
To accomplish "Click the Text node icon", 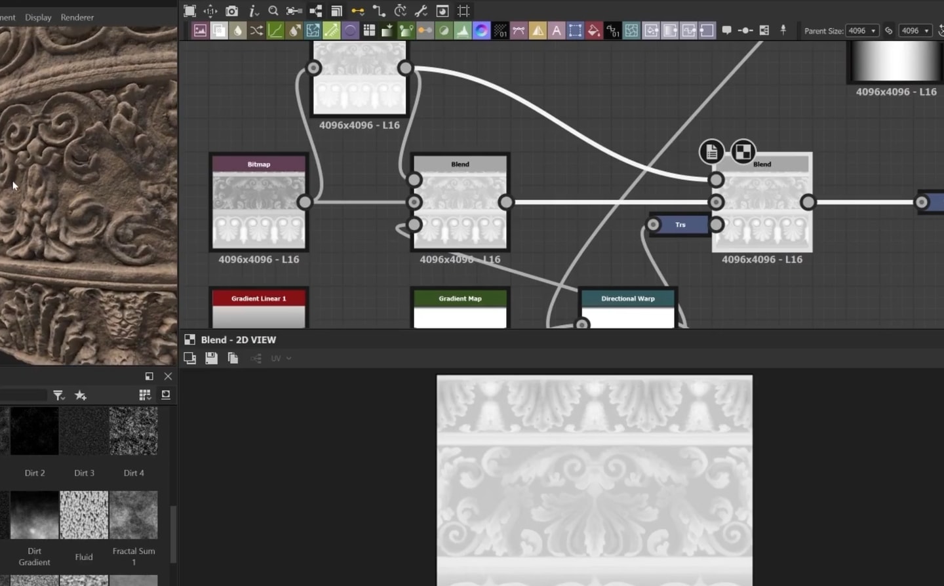I will pos(556,31).
